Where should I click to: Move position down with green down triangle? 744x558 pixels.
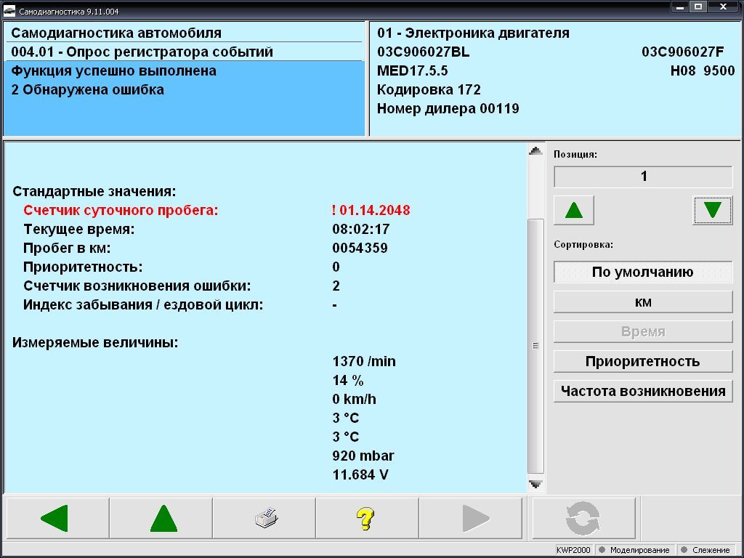[x=713, y=210]
